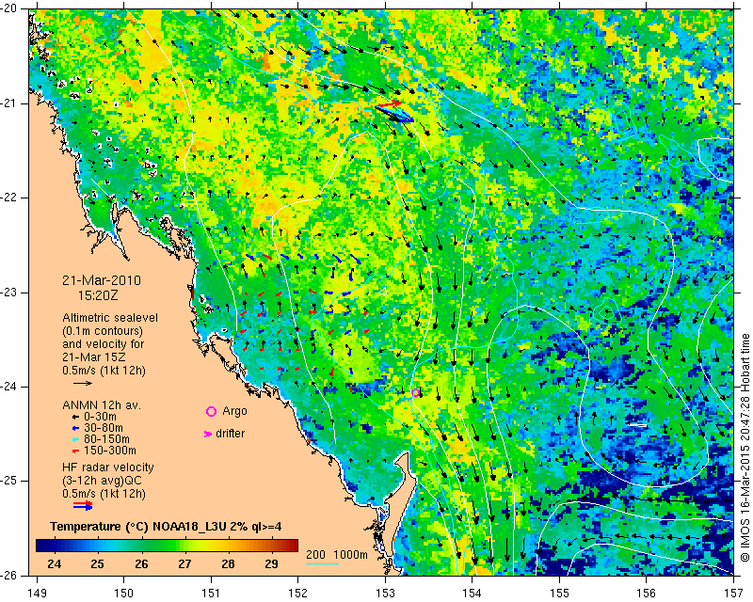This screenshot has width=753, height=602.
Task: Click the time text "15:20Z"
Action: [98, 295]
